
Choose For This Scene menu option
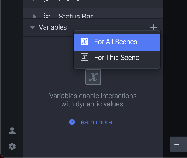pyautogui.click(x=116, y=58)
